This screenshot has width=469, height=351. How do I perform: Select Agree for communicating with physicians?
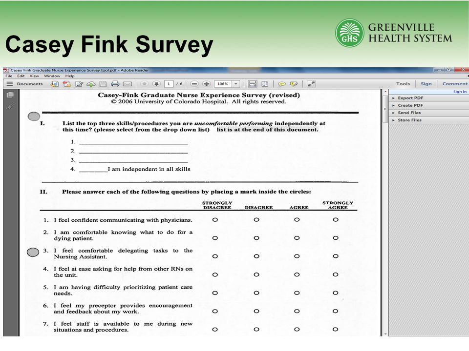pyautogui.click(x=297, y=220)
